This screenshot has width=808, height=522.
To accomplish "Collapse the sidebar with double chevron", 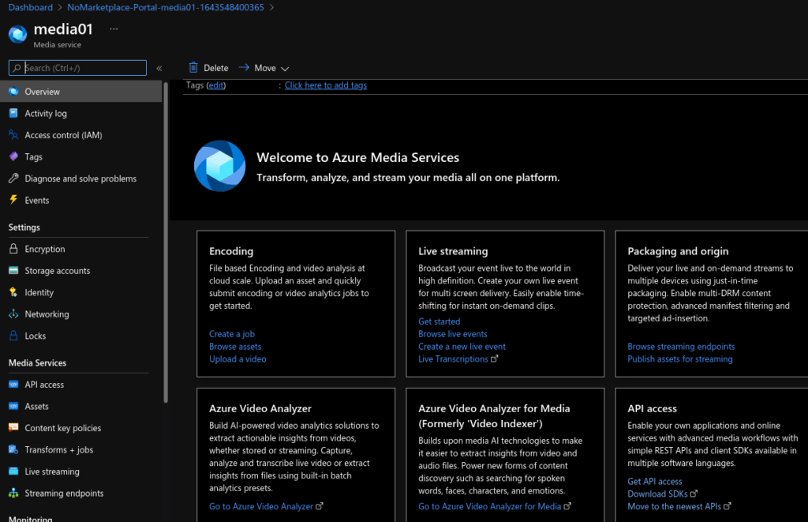I will tap(159, 68).
